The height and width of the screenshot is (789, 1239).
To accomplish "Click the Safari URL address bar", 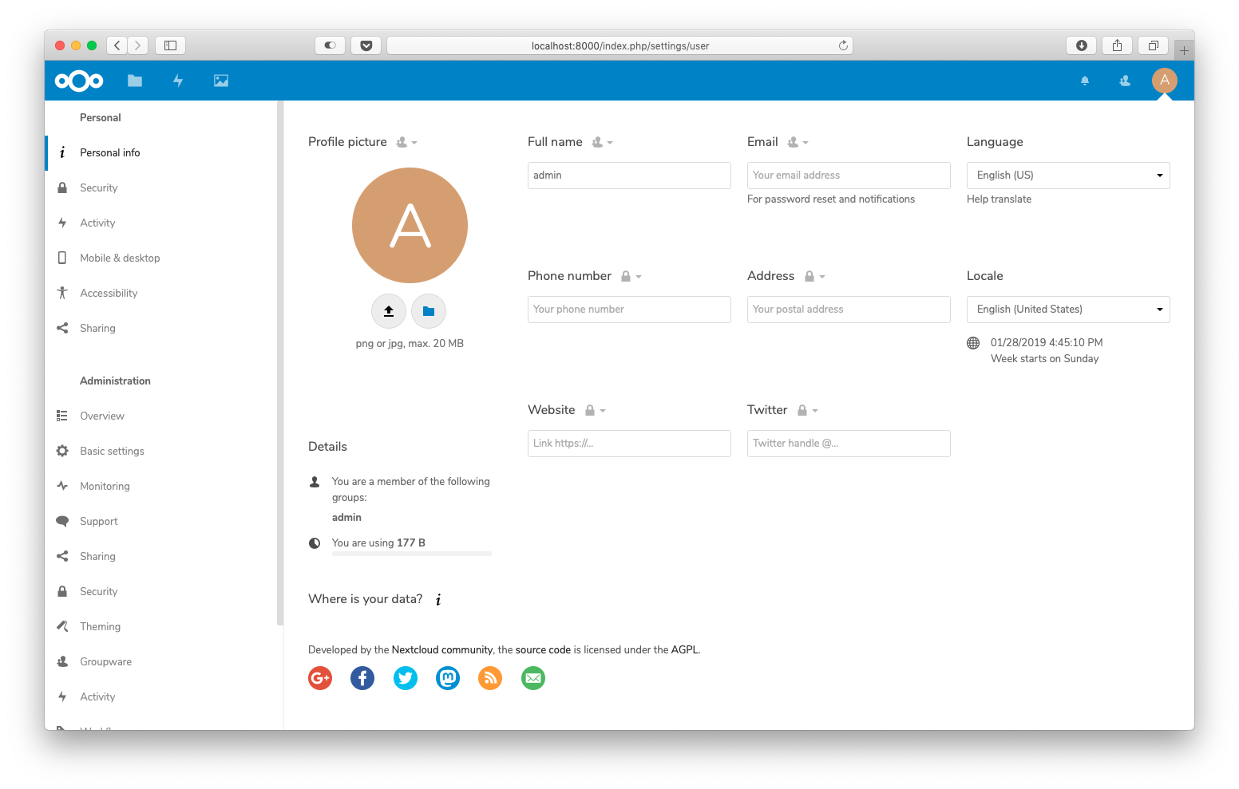I will pyautogui.click(x=619, y=45).
